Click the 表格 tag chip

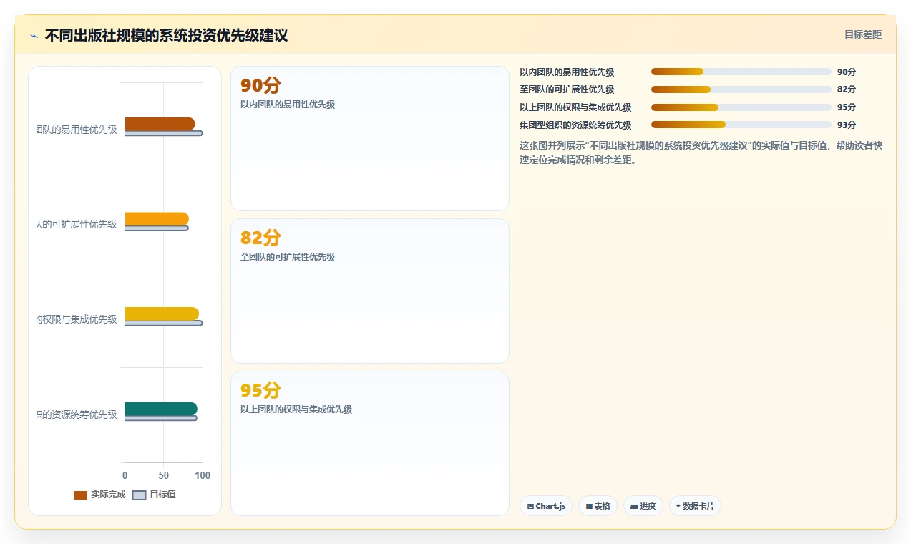tap(598, 506)
